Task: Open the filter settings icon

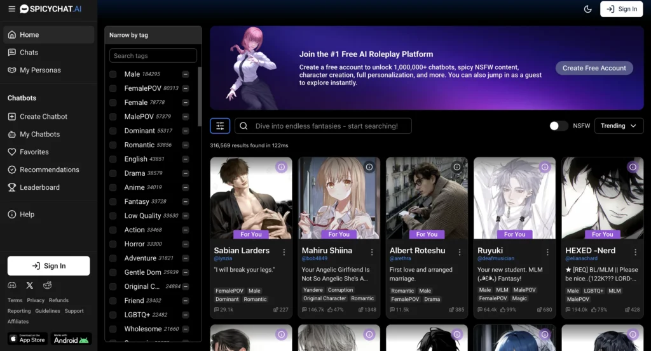Action: 220,126
